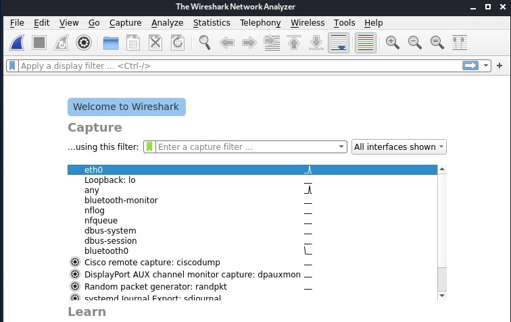
Task: Open the Tools menu
Action: pos(344,23)
